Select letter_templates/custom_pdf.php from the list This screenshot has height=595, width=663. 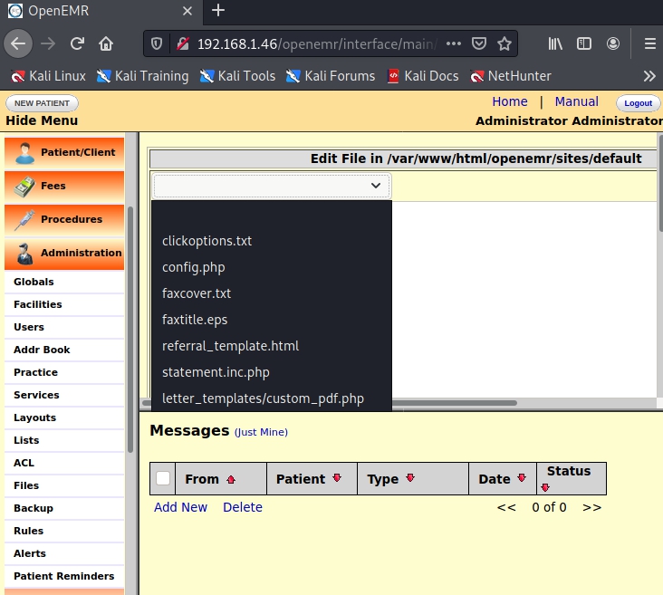tap(272, 398)
